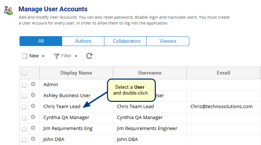The width and height of the screenshot is (261, 145).
Task: Check the Admin row checkbox
Action: [x=24, y=85]
